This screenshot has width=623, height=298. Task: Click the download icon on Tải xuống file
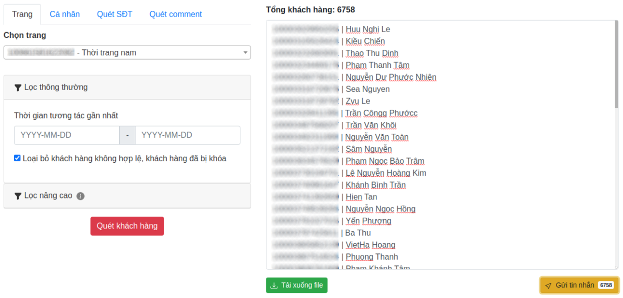click(274, 285)
